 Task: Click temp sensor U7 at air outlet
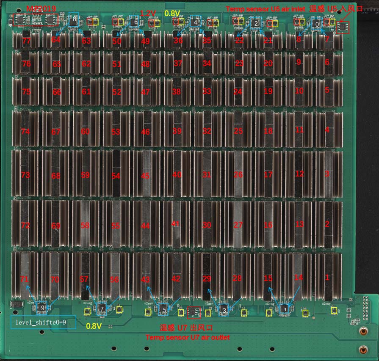click(194, 311)
